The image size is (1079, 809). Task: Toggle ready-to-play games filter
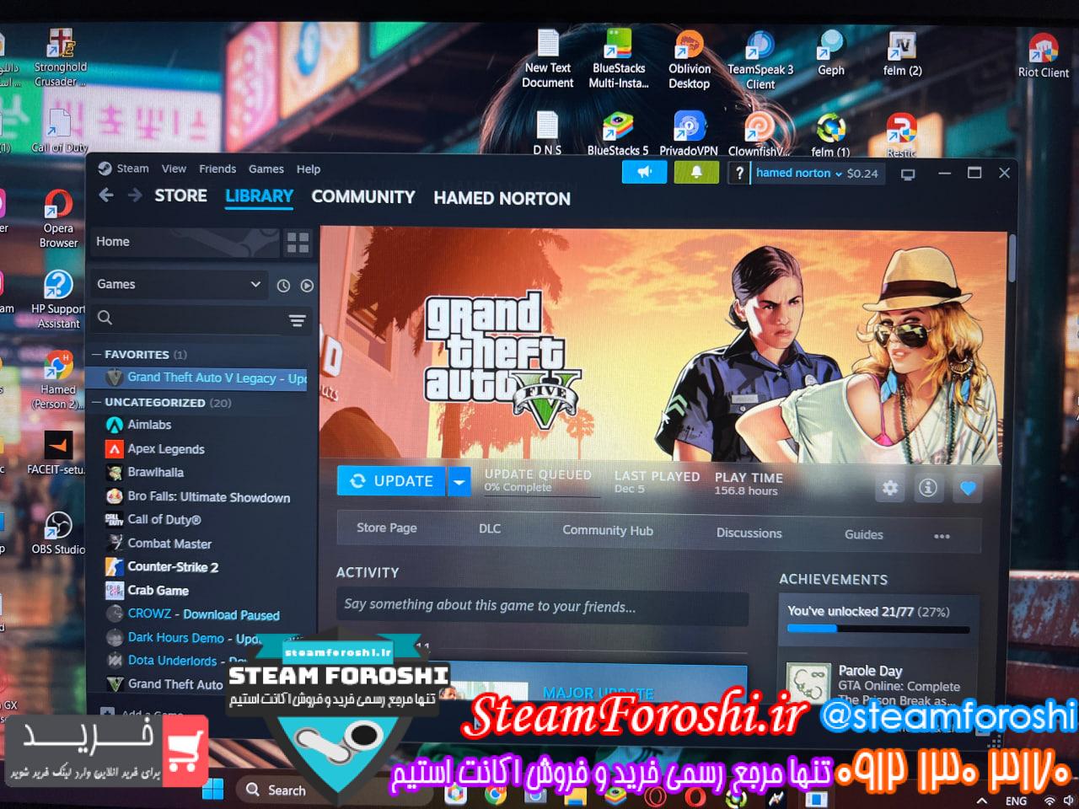pos(307,286)
